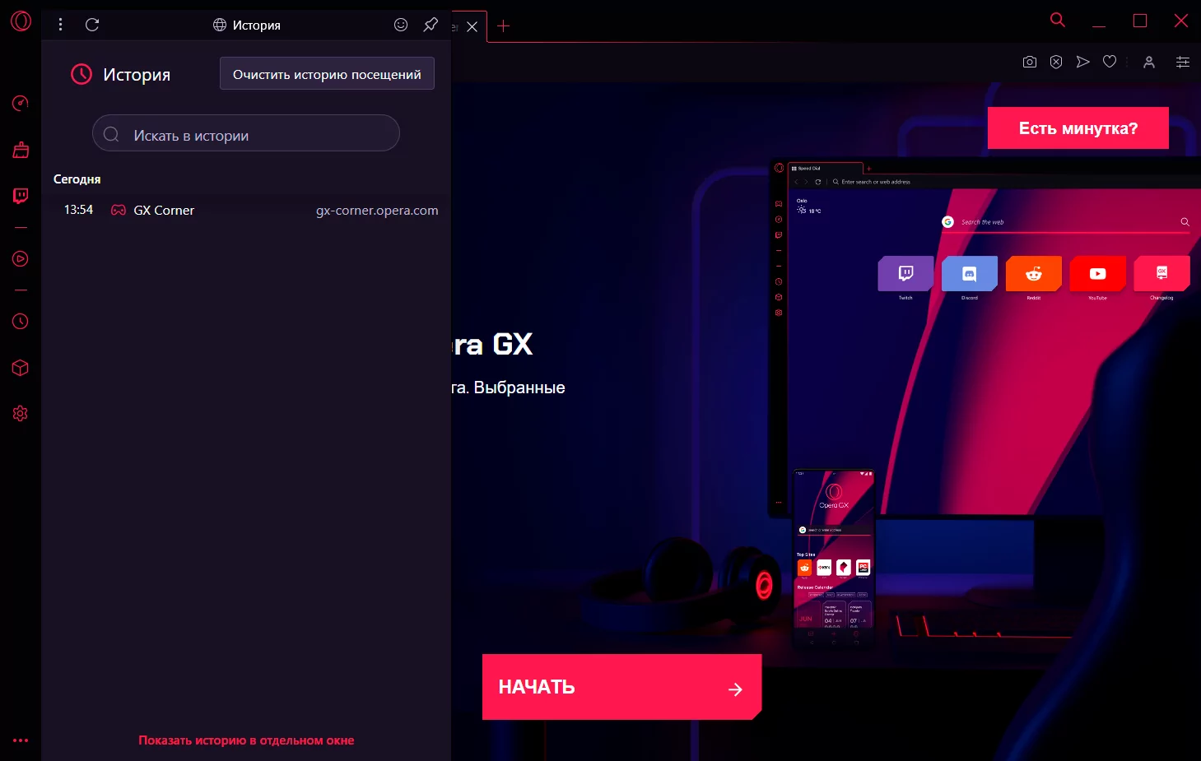Open GX Cleaner icon in sidebar
The image size is (1201, 761).
(x=21, y=150)
